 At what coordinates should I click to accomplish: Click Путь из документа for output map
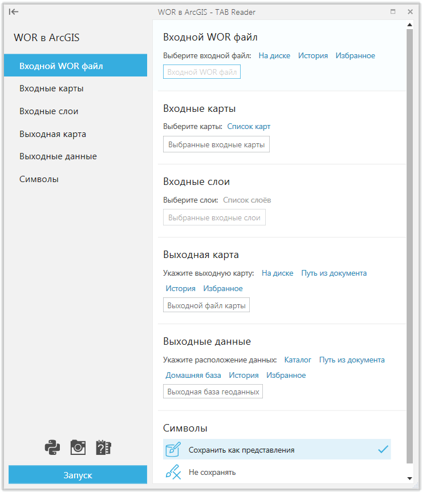tap(334, 273)
